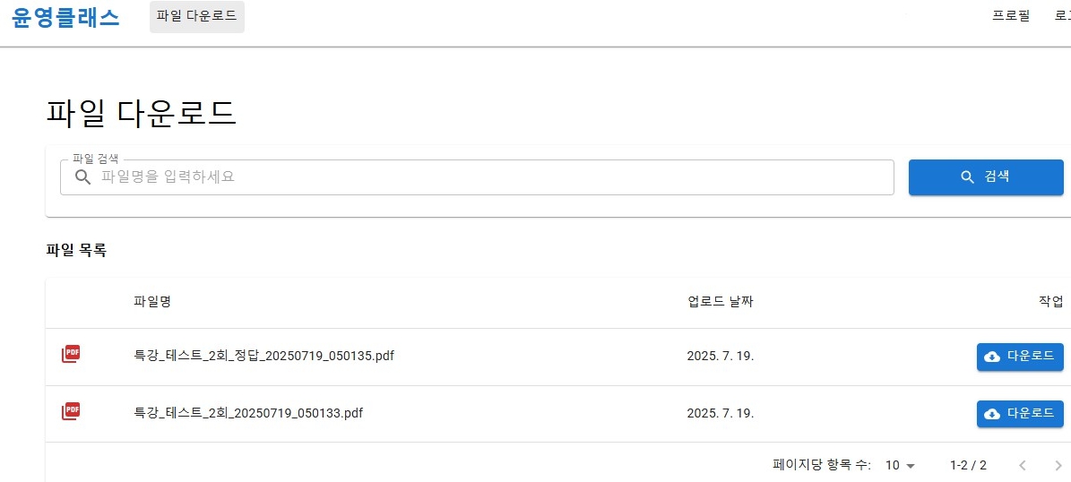
Task: Click the 윤영클래스 logo link
Action: [x=65, y=17]
